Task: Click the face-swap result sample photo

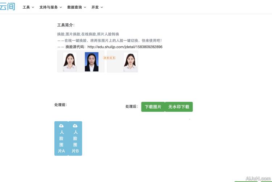Action: coord(130,62)
